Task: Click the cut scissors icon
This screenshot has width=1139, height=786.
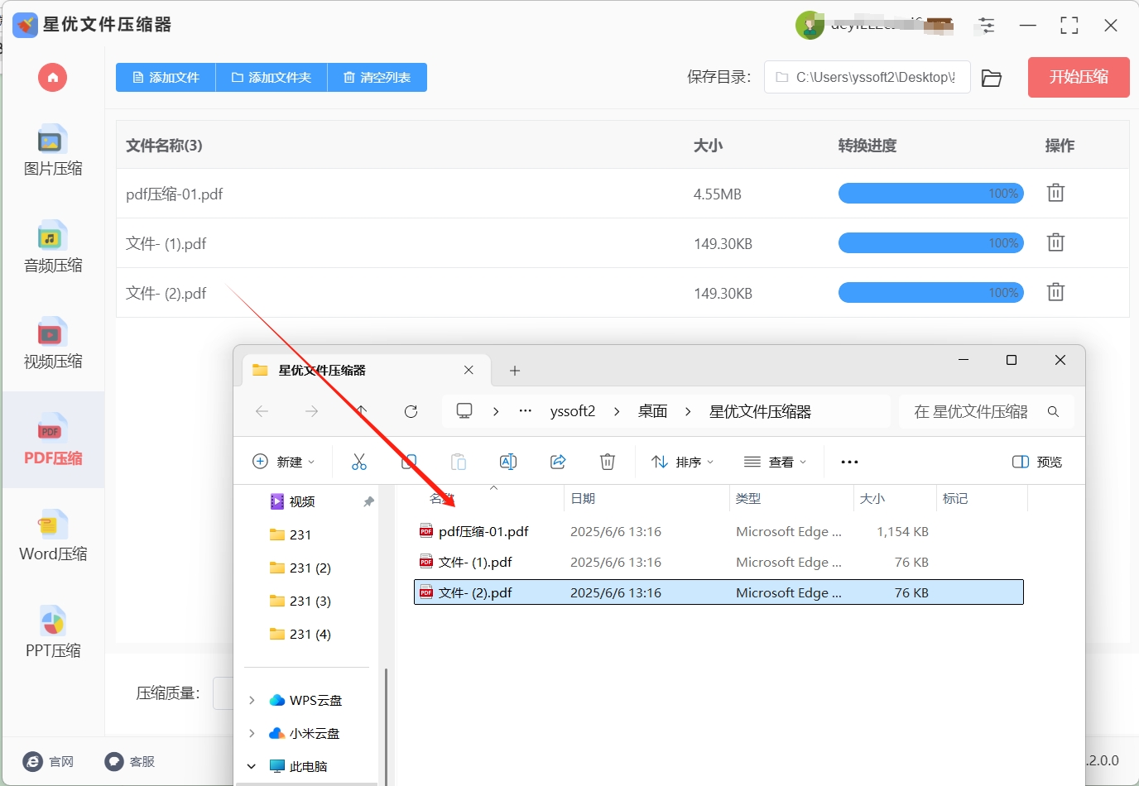Action: point(359,462)
